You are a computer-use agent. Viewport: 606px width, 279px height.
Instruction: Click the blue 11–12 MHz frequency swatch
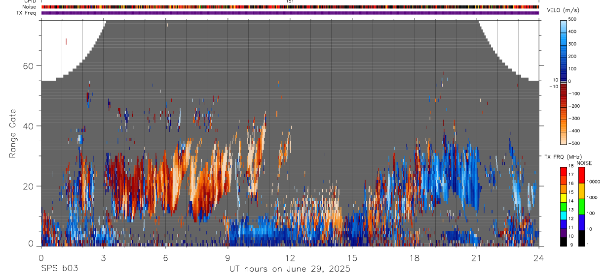point(564,224)
